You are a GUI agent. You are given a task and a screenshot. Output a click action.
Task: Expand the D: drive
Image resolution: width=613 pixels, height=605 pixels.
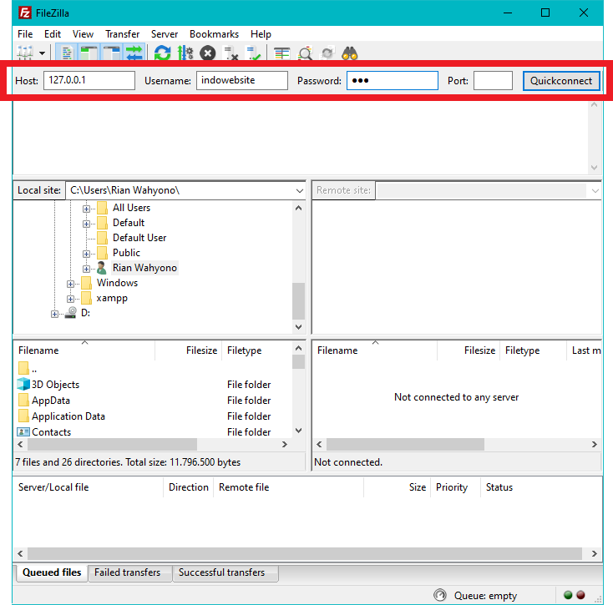tap(54, 314)
